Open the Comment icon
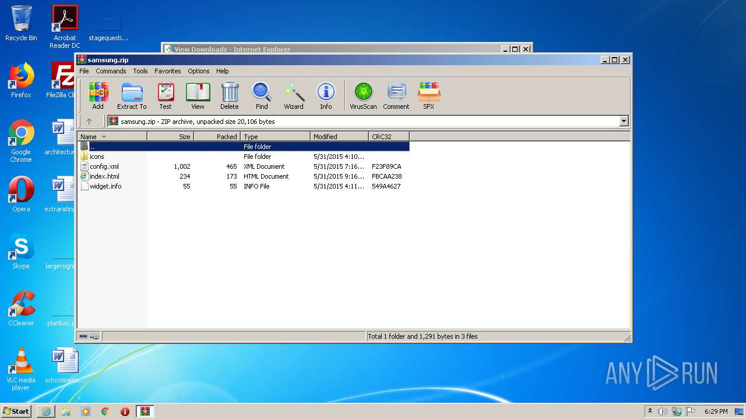 396,96
